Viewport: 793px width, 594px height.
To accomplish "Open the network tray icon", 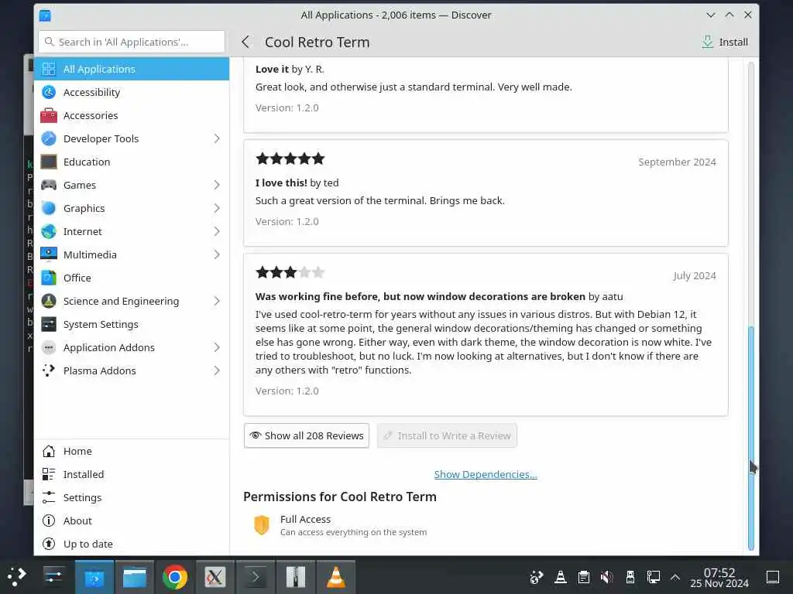I will pos(653,577).
